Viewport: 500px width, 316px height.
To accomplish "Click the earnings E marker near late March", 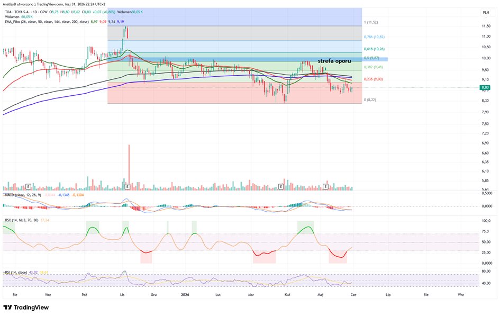I will point(281,186).
